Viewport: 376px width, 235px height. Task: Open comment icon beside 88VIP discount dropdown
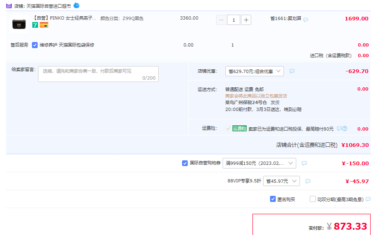pos(308,181)
